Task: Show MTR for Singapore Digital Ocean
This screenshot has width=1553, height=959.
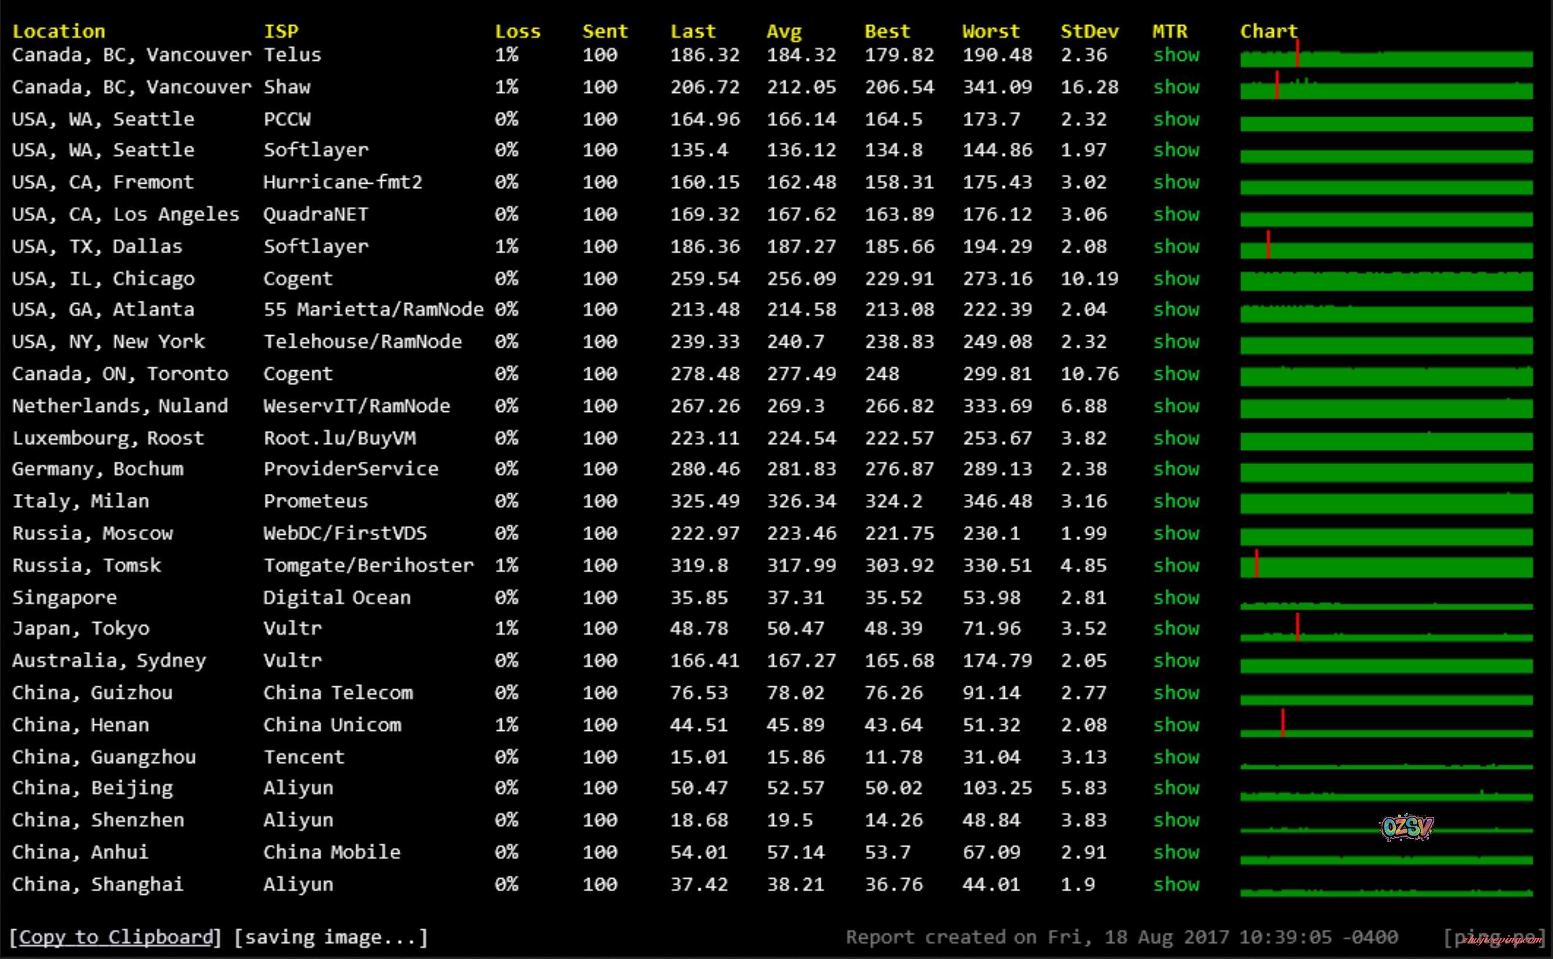Action: tap(1176, 597)
